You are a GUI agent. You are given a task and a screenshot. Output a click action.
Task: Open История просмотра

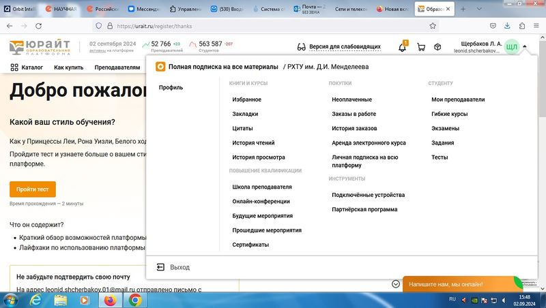(x=259, y=157)
